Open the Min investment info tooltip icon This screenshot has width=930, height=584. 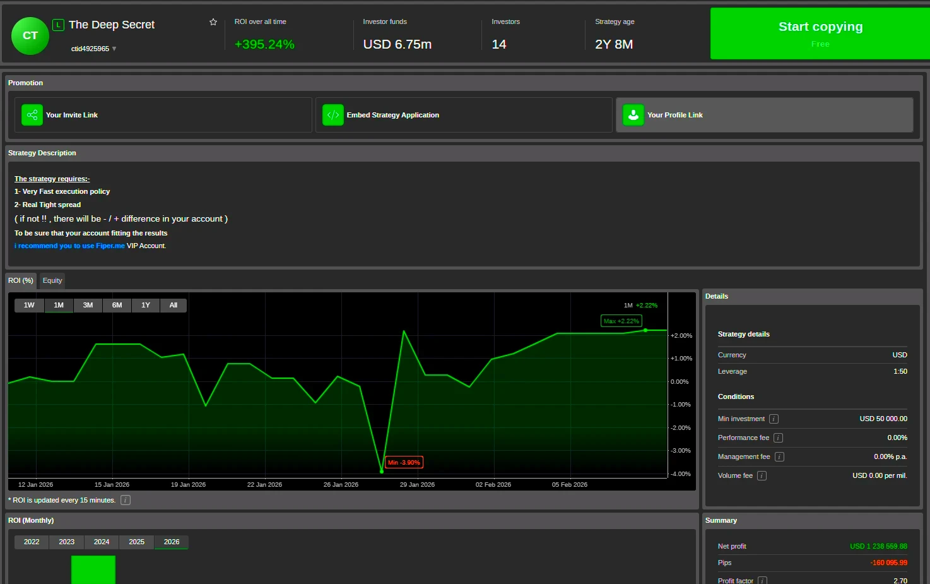[x=773, y=419]
